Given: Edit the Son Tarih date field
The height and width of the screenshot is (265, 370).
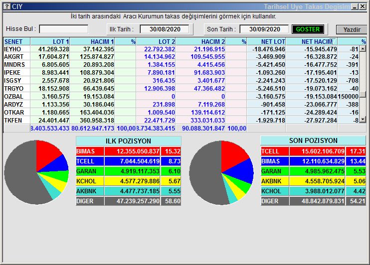Looking at the screenshot, I should pos(264,29).
